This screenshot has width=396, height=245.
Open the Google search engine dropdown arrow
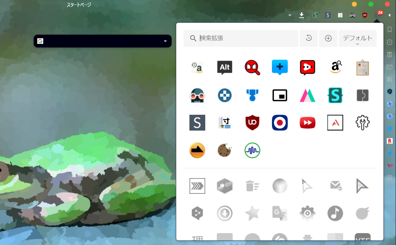click(x=165, y=41)
